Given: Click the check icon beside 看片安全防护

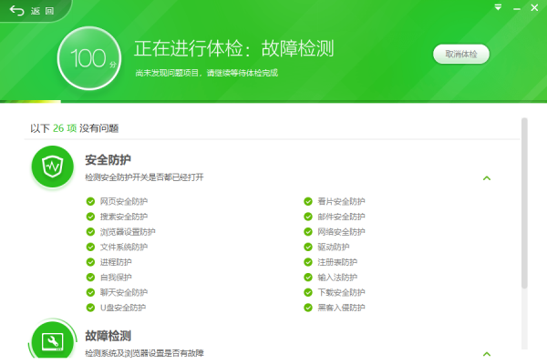Looking at the screenshot, I should (308, 201).
